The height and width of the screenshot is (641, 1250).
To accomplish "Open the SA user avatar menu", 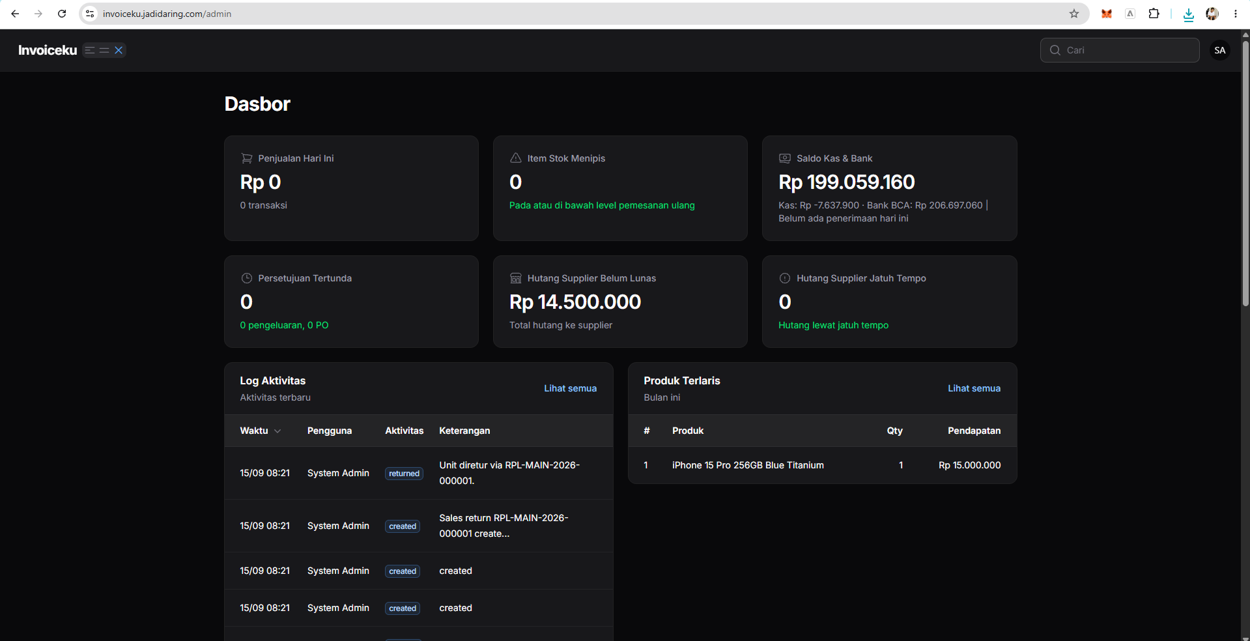I will 1220,50.
